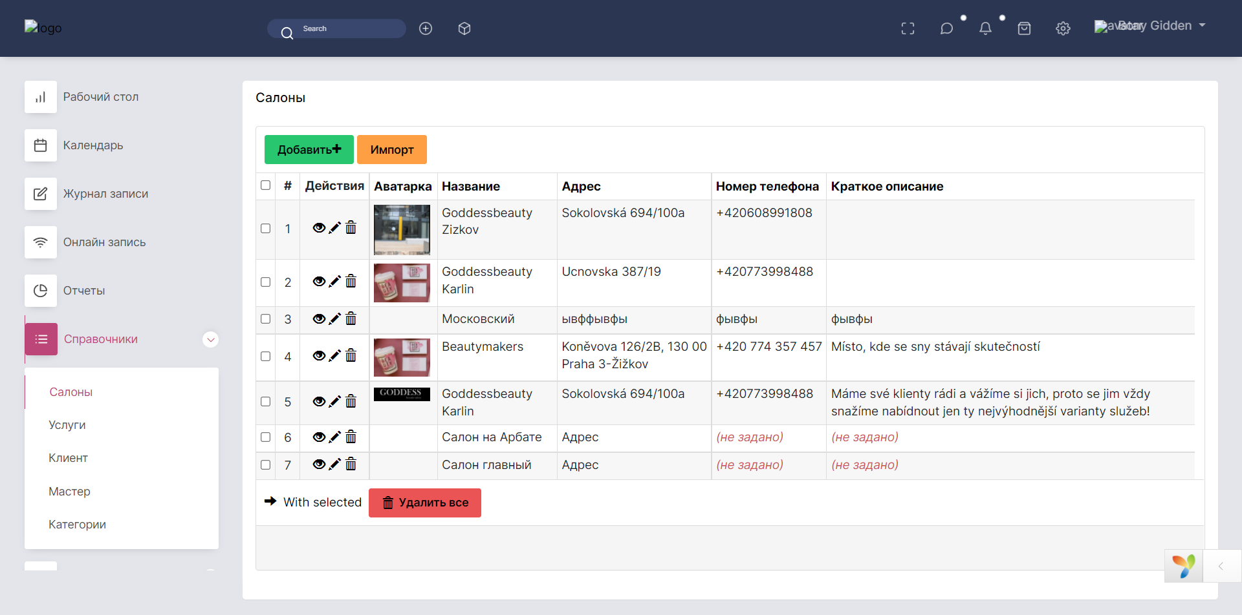Open the Мастер submenu item
This screenshot has height=615, width=1242.
pos(69,492)
